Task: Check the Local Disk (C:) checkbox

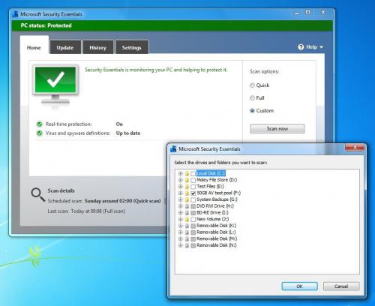Action: tap(193, 173)
